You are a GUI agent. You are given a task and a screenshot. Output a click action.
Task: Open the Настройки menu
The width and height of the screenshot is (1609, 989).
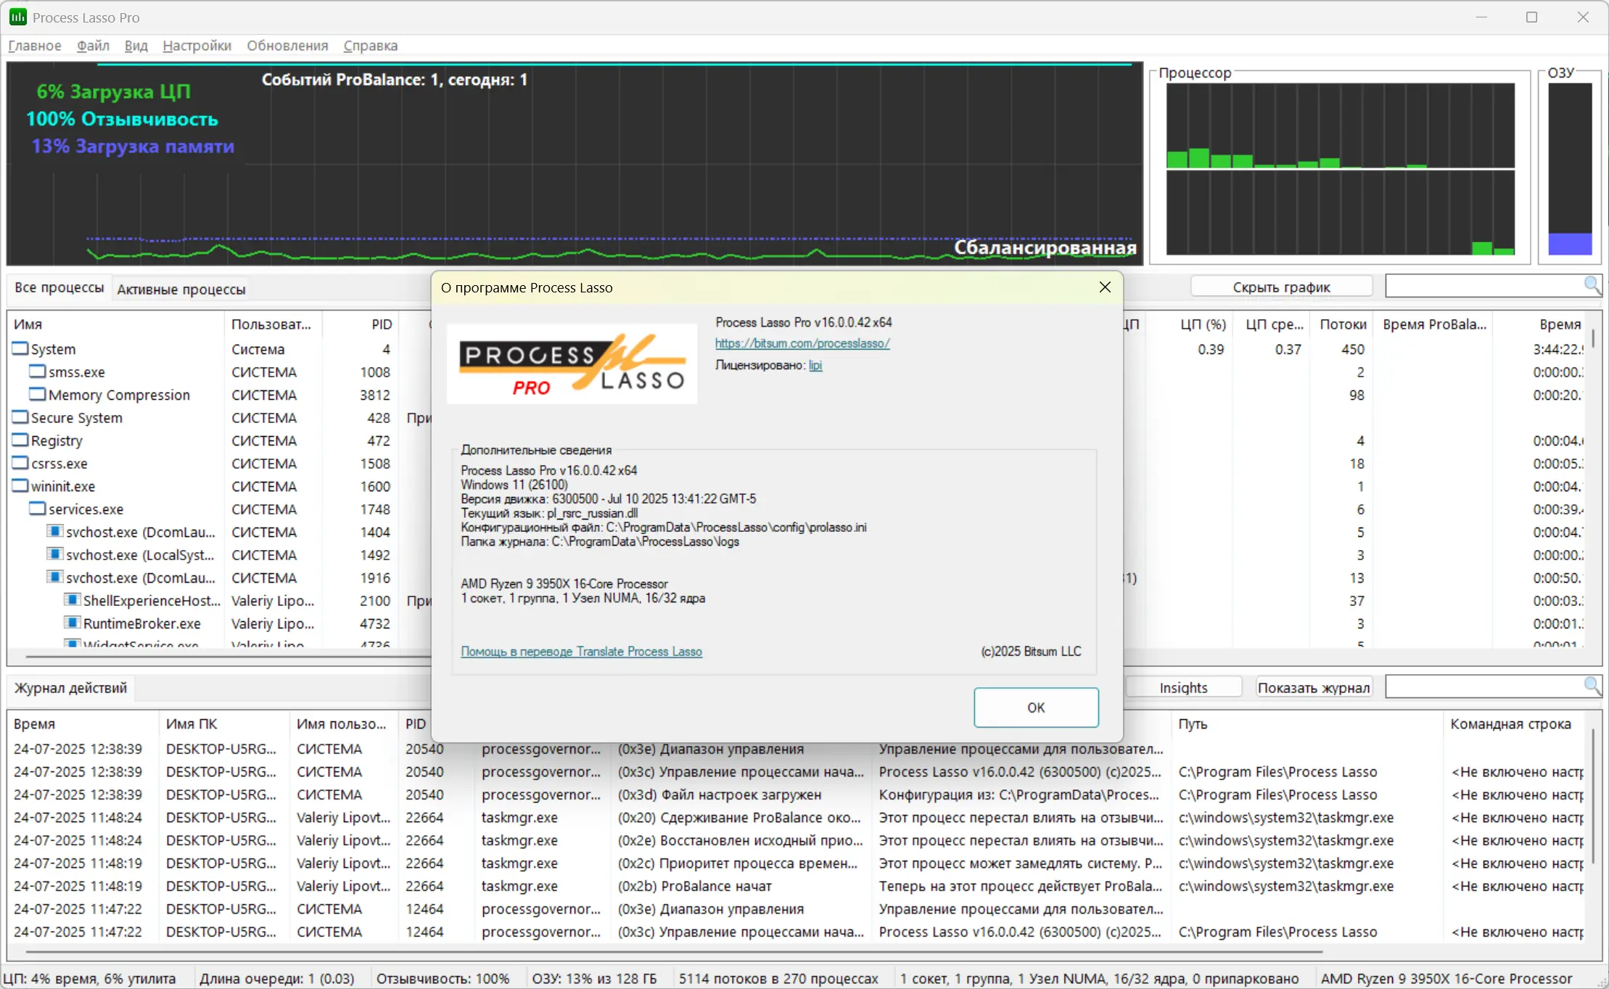(197, 46)
